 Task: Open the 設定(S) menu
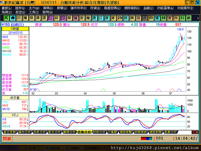(20, 12)
